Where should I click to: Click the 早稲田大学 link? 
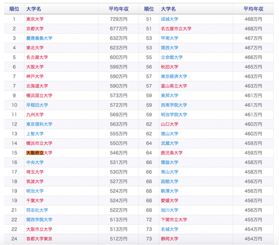37,105
